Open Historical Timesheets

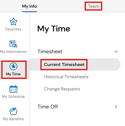(x=66, y=77)
